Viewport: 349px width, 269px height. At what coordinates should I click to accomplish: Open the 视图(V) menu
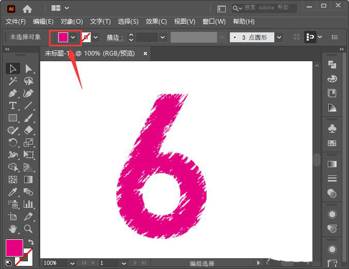click(x=185, y=22)
